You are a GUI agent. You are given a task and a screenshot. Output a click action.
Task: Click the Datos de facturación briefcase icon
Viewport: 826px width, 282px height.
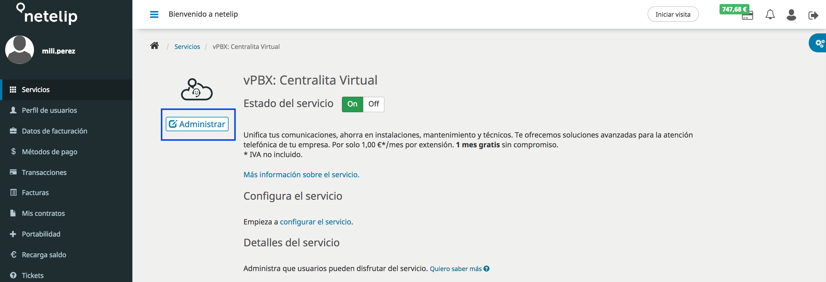[x=13, y=131]
